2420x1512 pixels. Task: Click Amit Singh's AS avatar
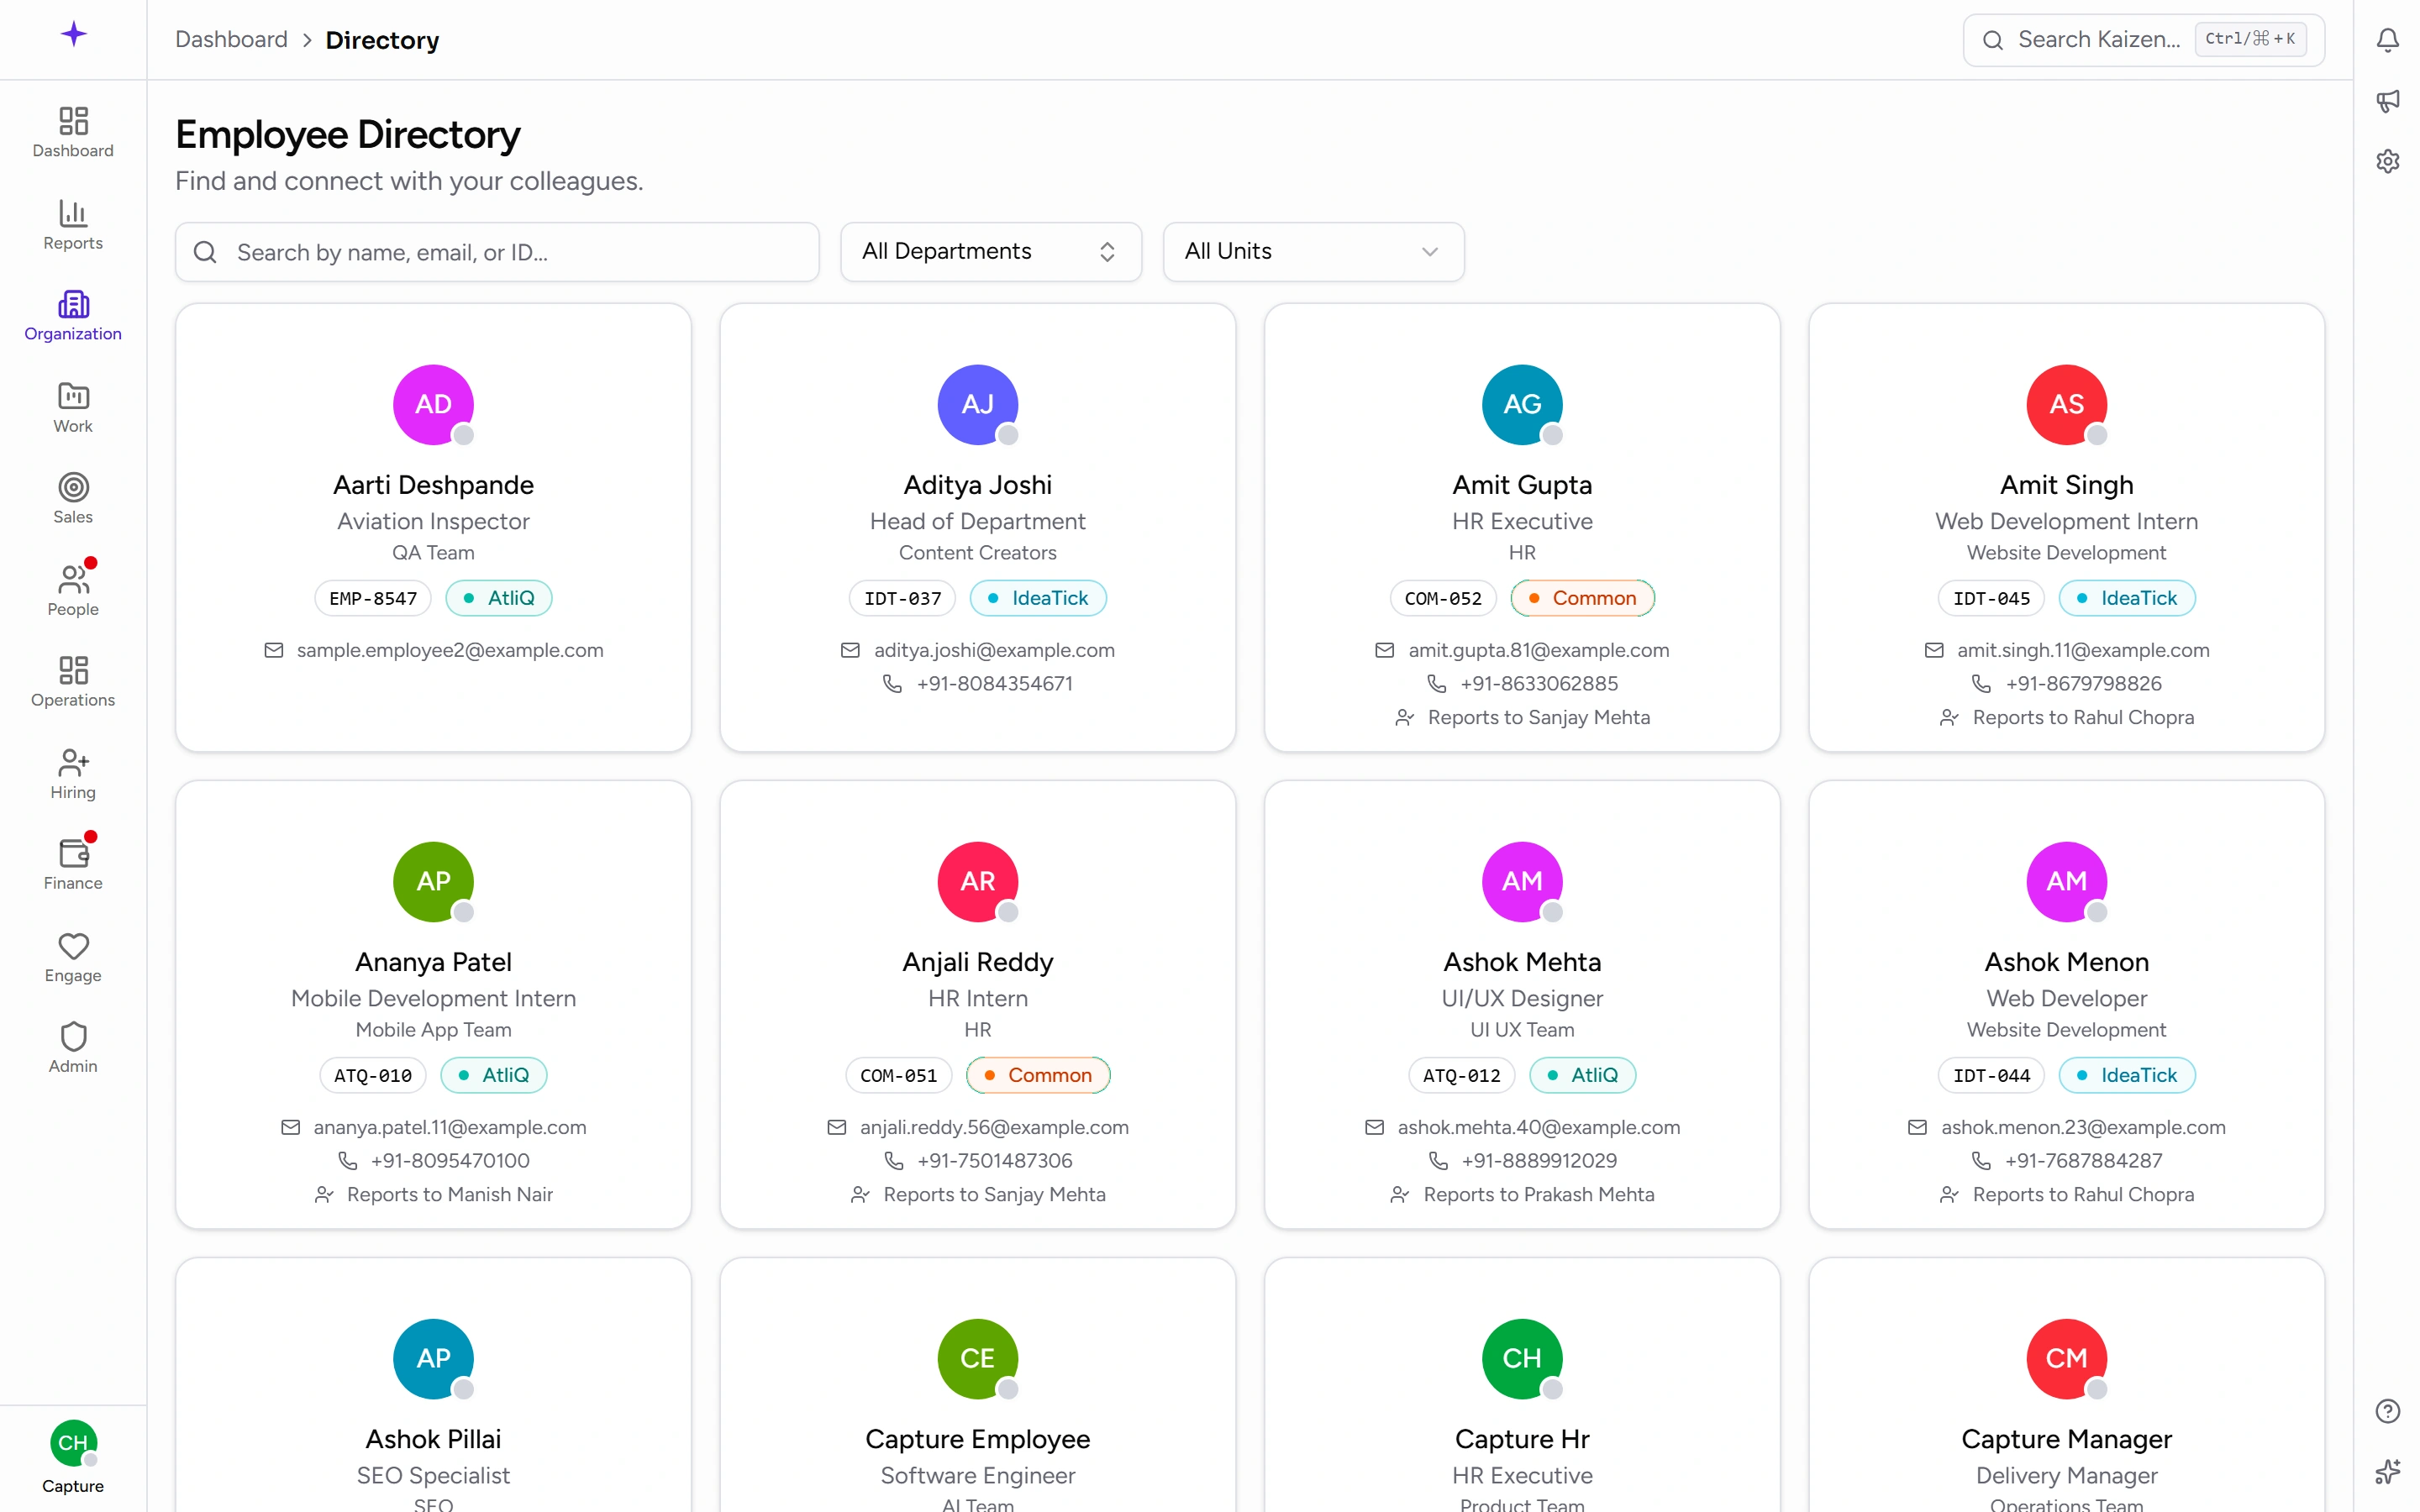pyautogui.click(x=2066, y=404)
